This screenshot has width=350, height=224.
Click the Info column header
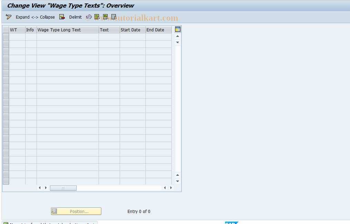(31, 30)
